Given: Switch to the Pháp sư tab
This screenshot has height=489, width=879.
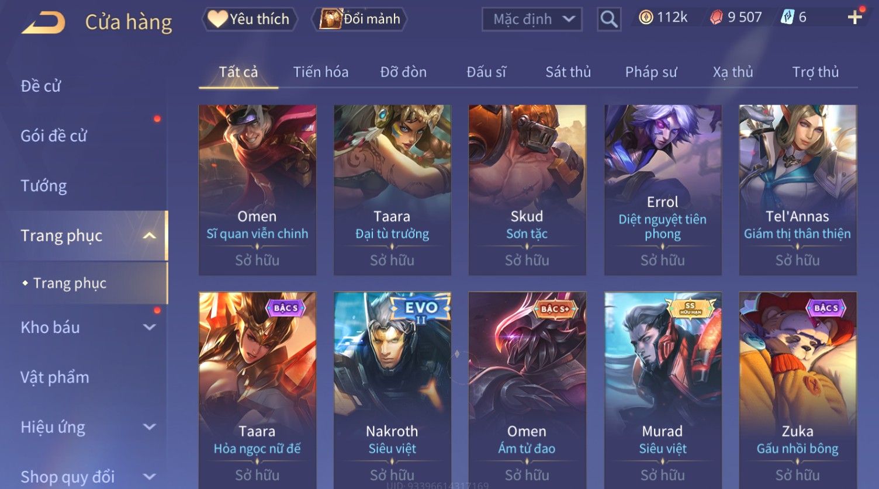Looking at the screenshot, I should [x=651, y=72].
